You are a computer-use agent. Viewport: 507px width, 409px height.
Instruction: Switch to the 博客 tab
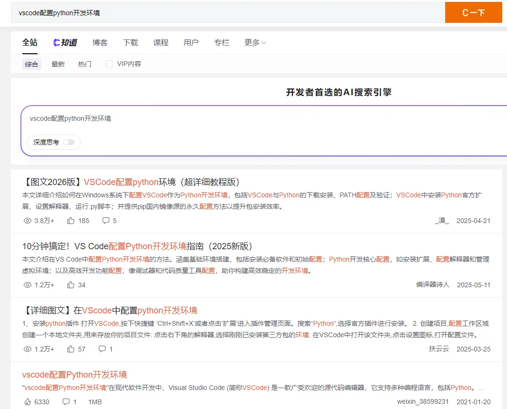[100, 42]
